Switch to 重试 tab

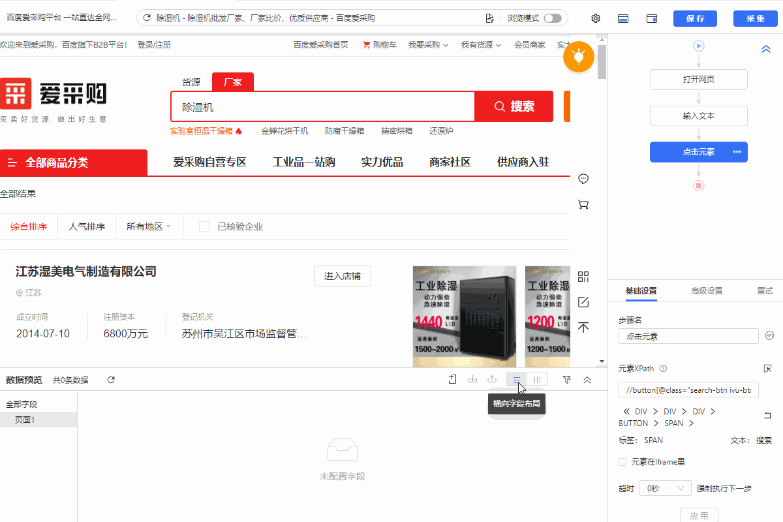point(765,291)
